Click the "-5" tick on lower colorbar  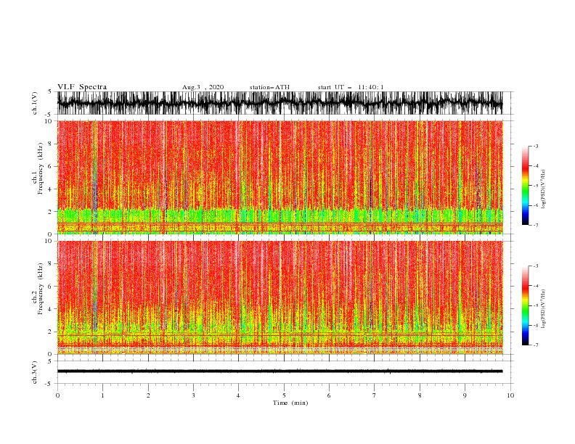[x=535, y=305]
